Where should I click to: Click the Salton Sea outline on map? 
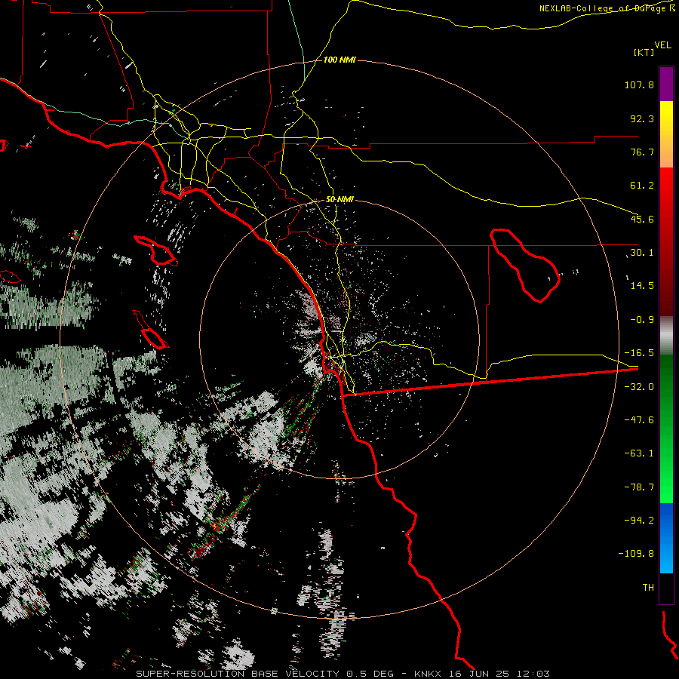click(525, 265)
